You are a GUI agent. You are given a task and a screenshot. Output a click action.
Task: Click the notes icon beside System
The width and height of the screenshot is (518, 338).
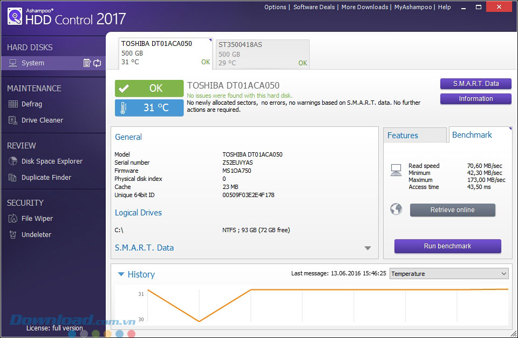pyautogui.click(x=87, y=63)
